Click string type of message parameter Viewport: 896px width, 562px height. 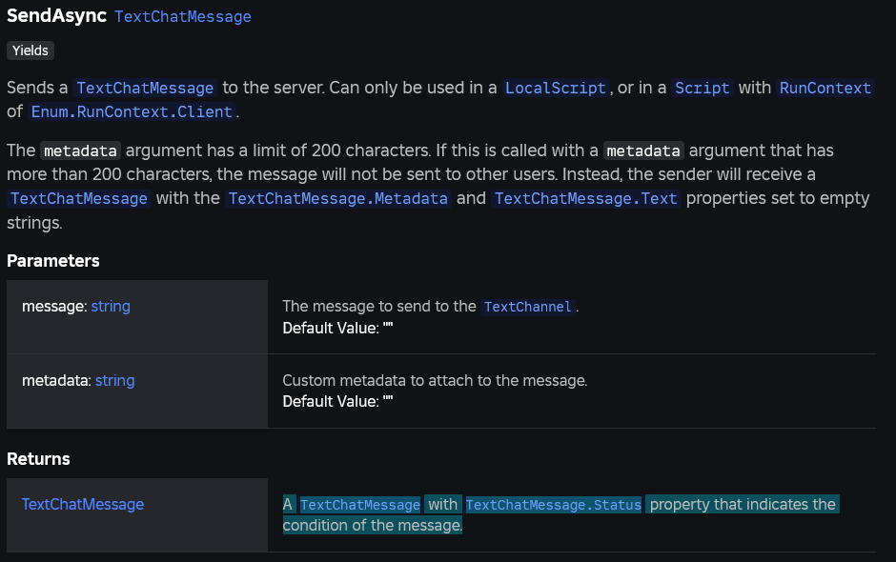(111, 307)
